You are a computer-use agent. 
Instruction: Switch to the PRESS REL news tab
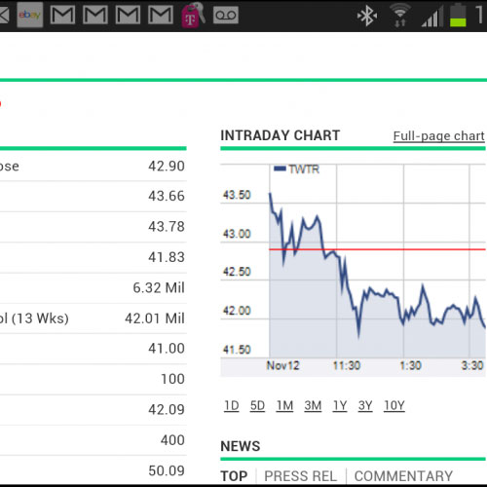301,476
